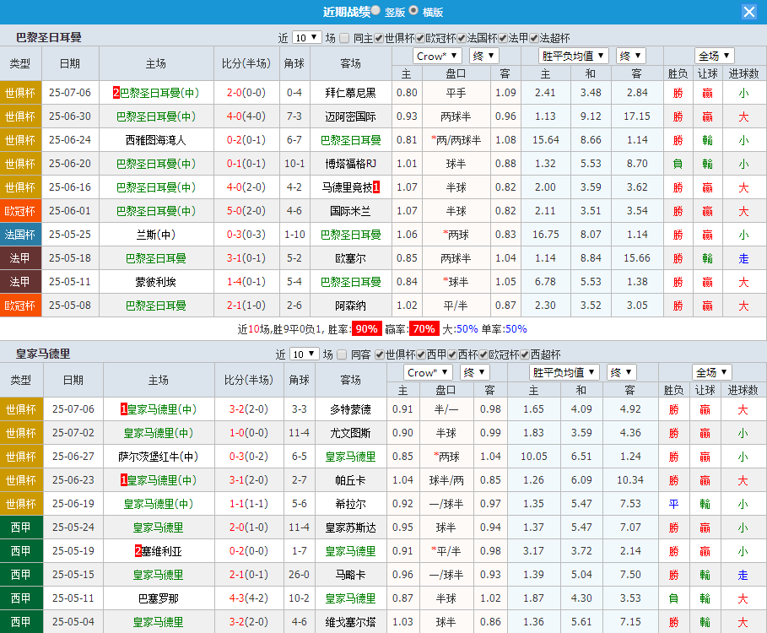This screenshot has width=767, height=633.
Task: Enable the 同主 checkbox in the top filter
Action: coord(343,37)
